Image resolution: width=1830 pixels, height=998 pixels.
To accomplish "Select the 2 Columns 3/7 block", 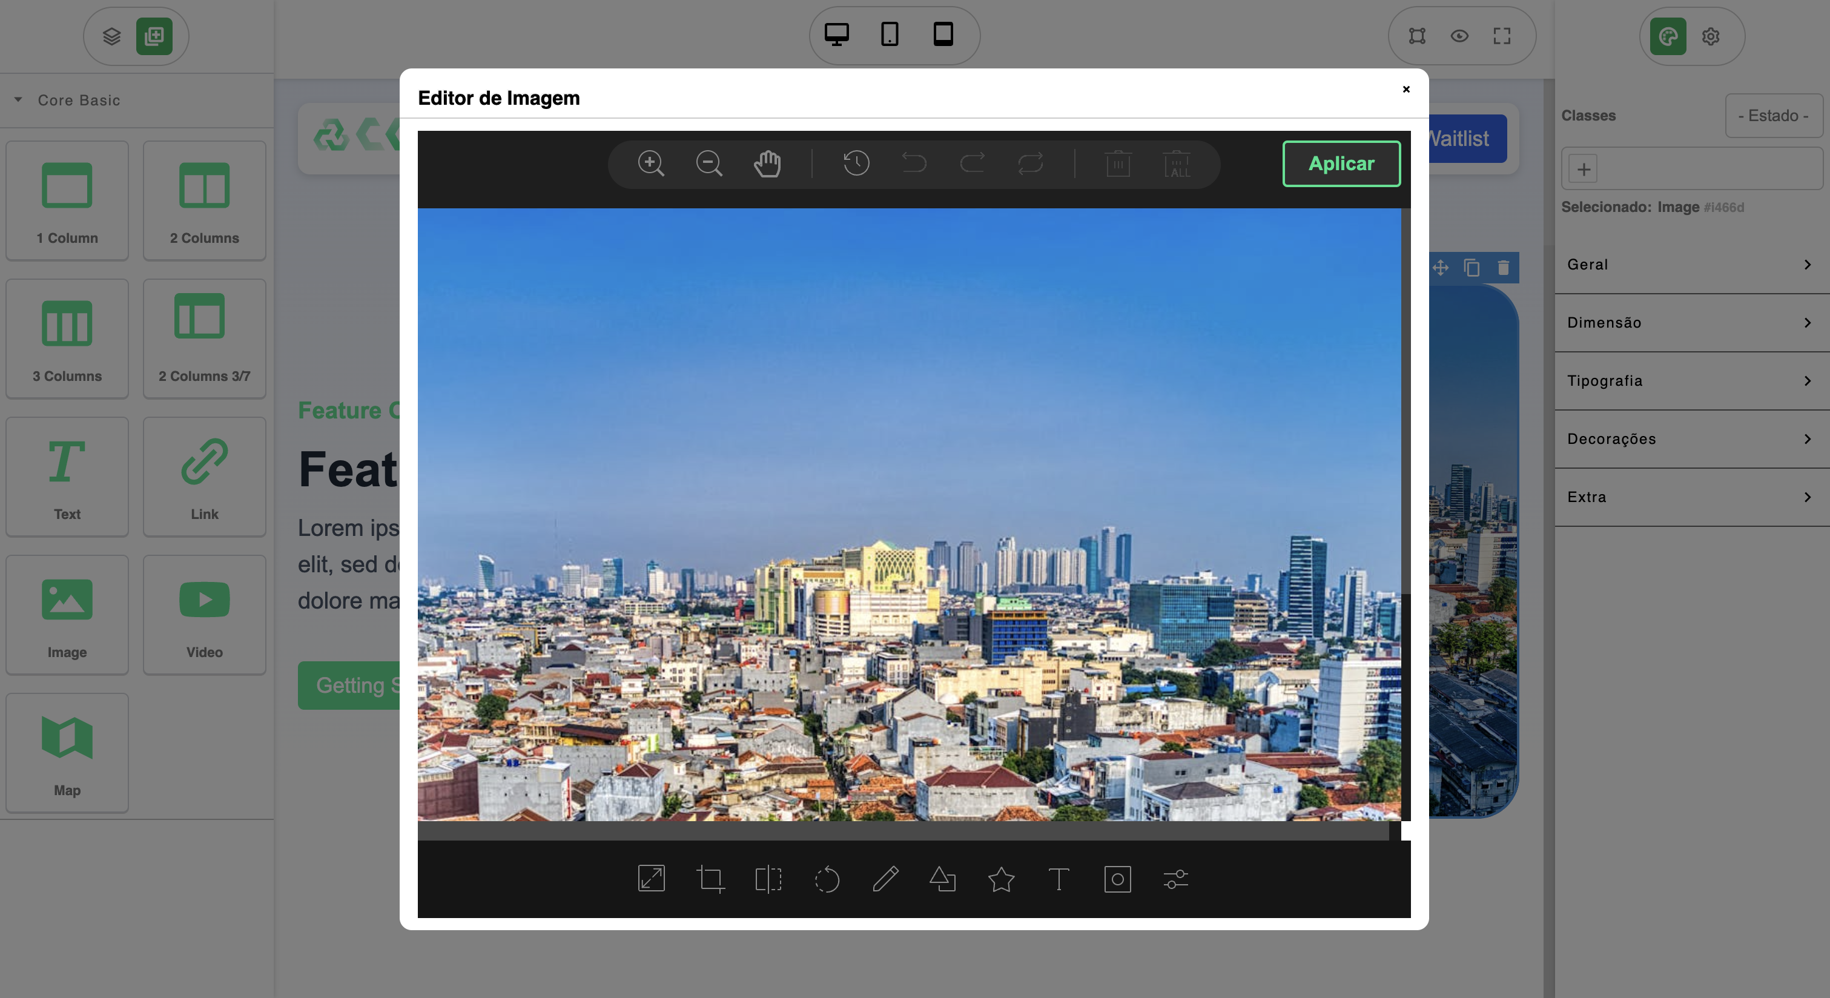I will click(205, 338).
